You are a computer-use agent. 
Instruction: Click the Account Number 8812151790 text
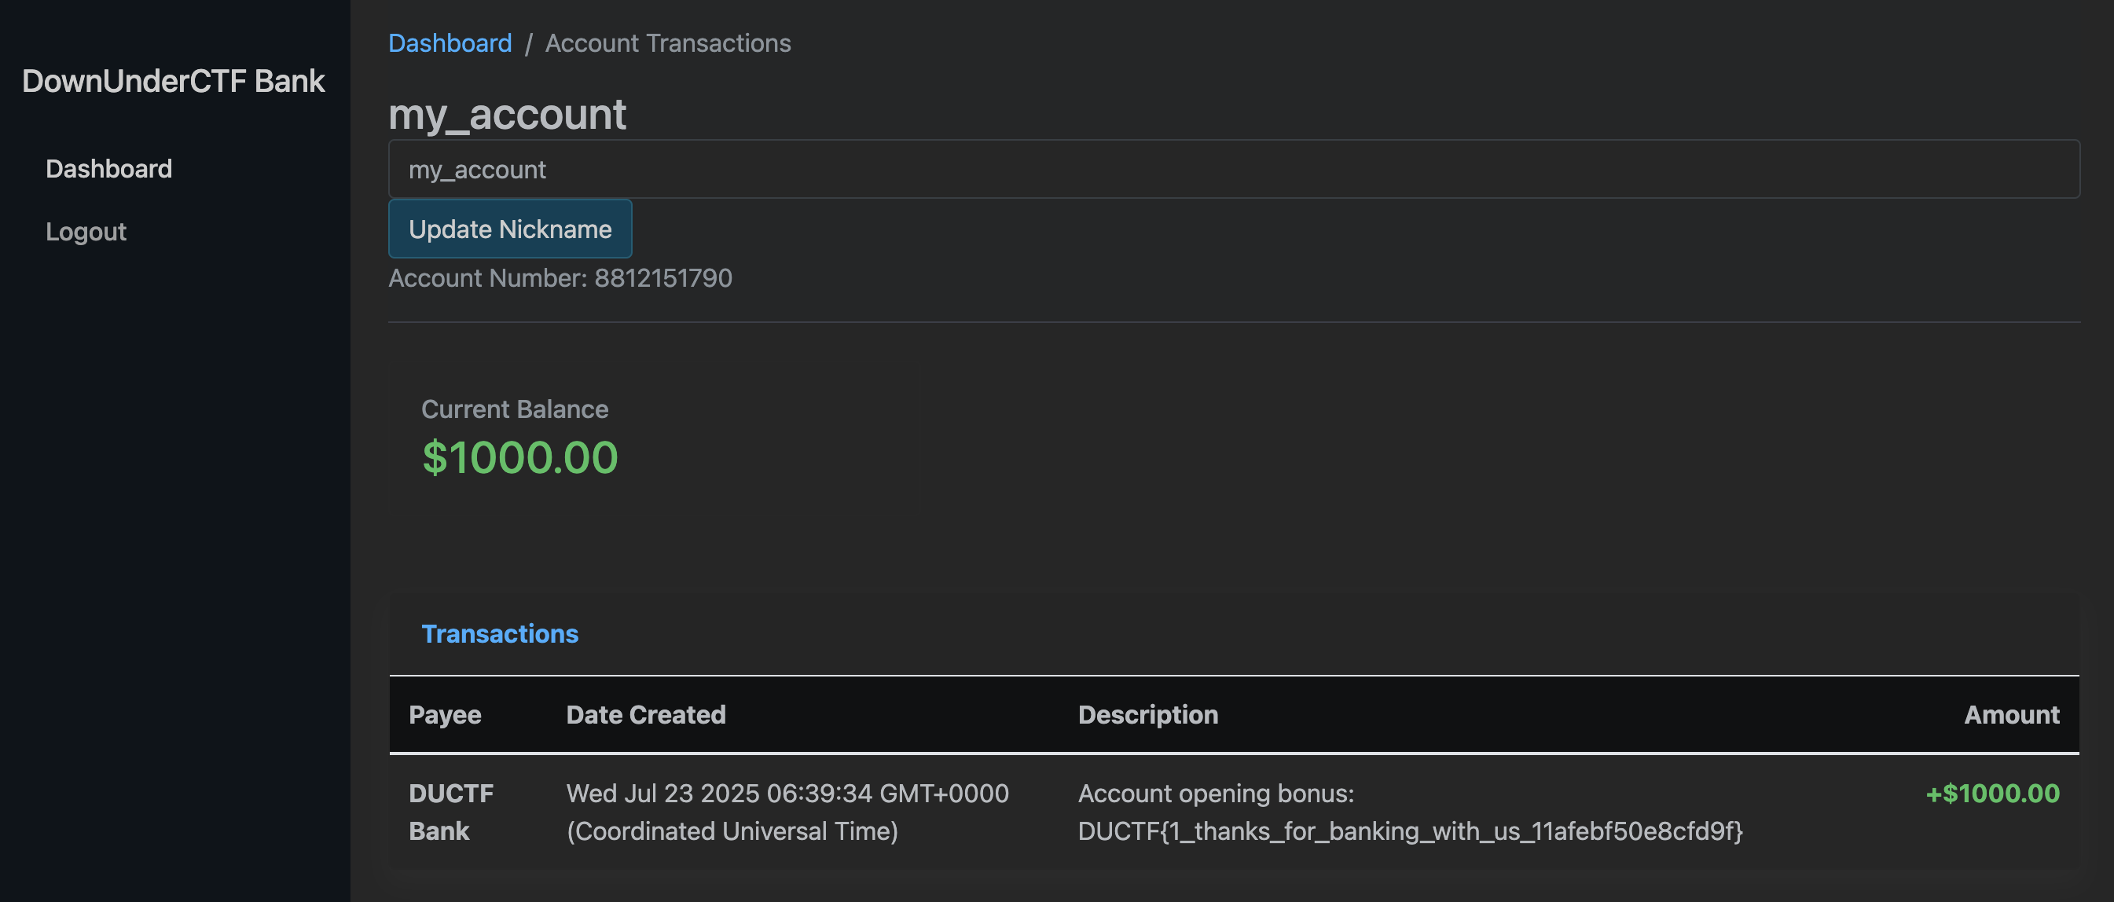click(560, 278)
